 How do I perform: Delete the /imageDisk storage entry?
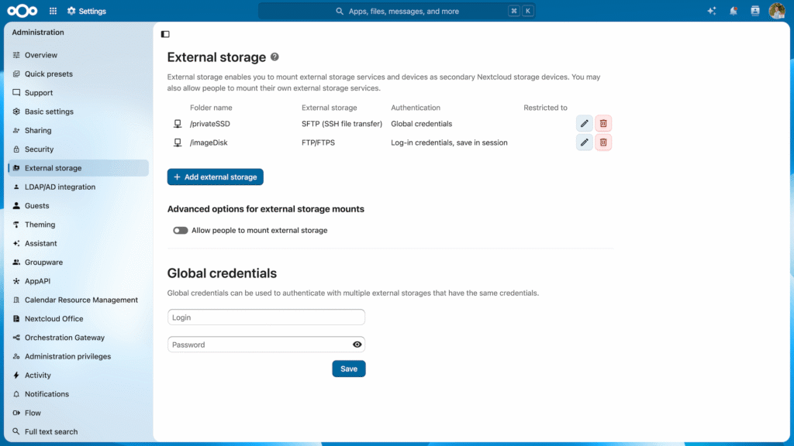tap(603, 142)
